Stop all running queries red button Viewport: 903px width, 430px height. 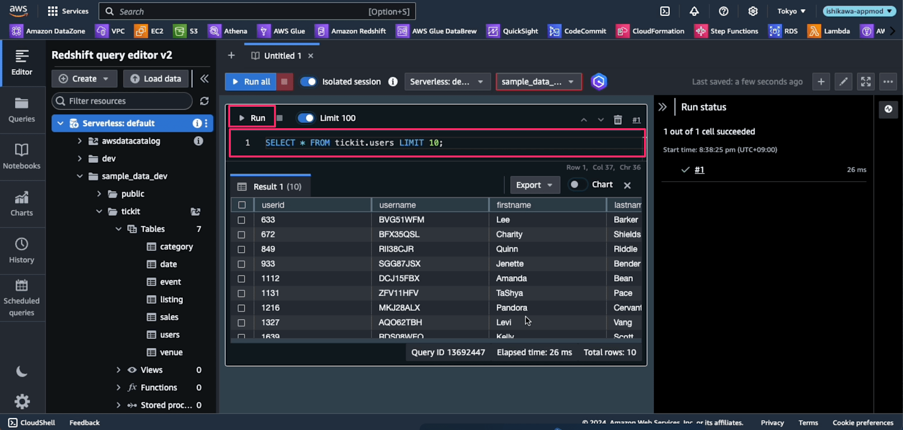pyautogui.click(x=284, y=82)
